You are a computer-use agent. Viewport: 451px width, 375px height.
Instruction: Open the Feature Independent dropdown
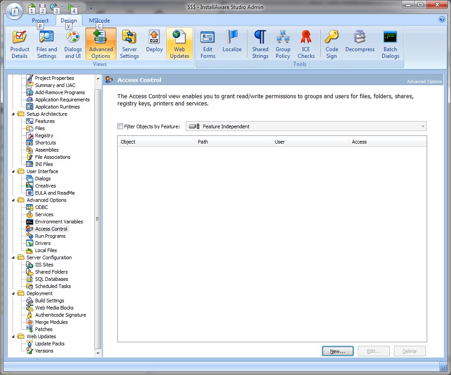point(306,126)
